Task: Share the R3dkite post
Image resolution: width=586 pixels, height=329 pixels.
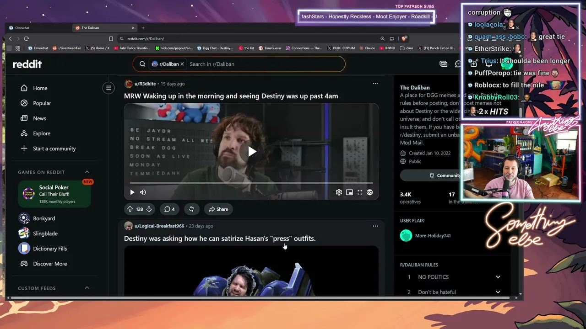Action: [x=218, y=209]
